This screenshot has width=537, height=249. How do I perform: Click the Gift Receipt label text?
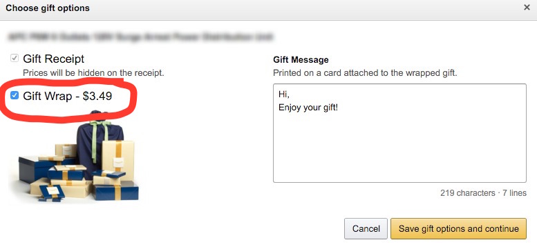pyautogui.click(x=53, y=59)
